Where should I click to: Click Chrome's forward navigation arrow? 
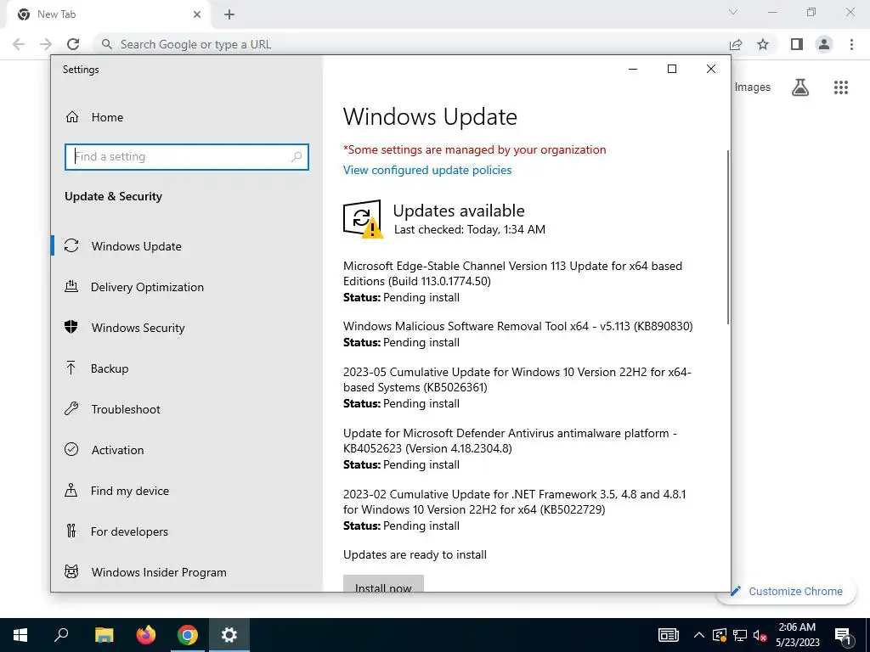coord(46,44)
